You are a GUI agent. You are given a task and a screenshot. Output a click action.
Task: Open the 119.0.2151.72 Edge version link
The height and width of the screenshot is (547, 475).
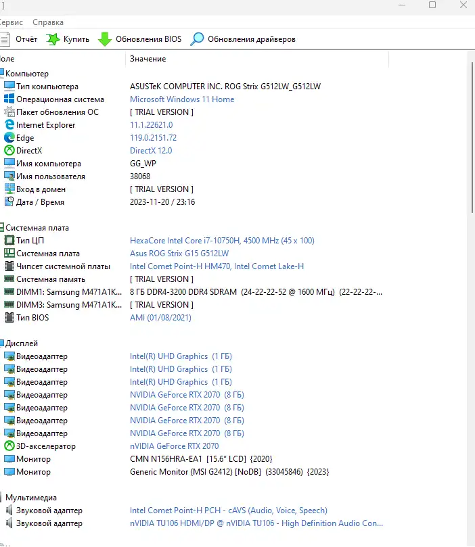pyautogui.click(x=153, y=138)
